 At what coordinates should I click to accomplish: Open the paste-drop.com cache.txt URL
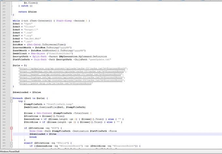[55, 84]
